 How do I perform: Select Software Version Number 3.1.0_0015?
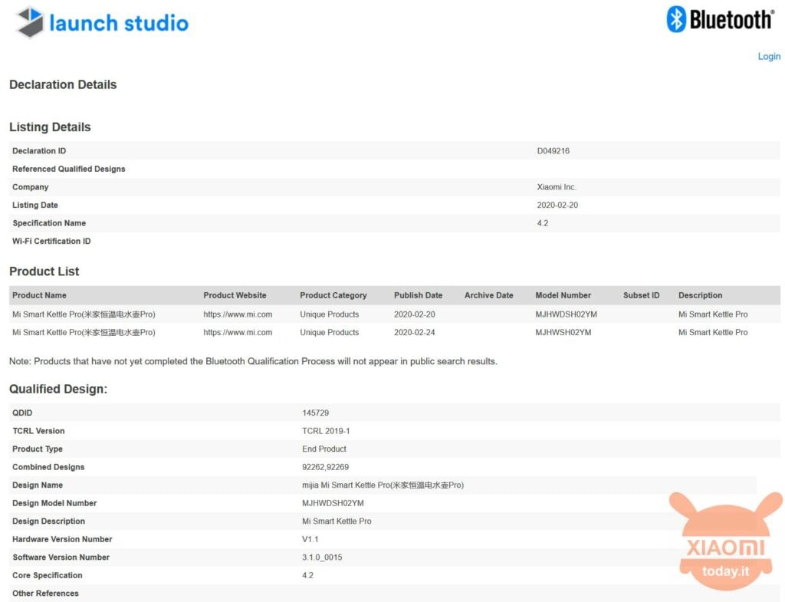tap(322, 557)
